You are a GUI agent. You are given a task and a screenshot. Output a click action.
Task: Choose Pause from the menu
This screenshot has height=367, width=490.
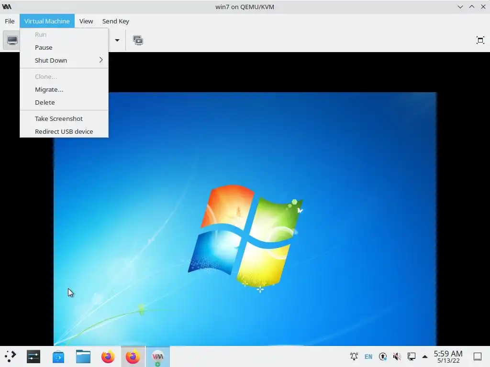point(64,47)
